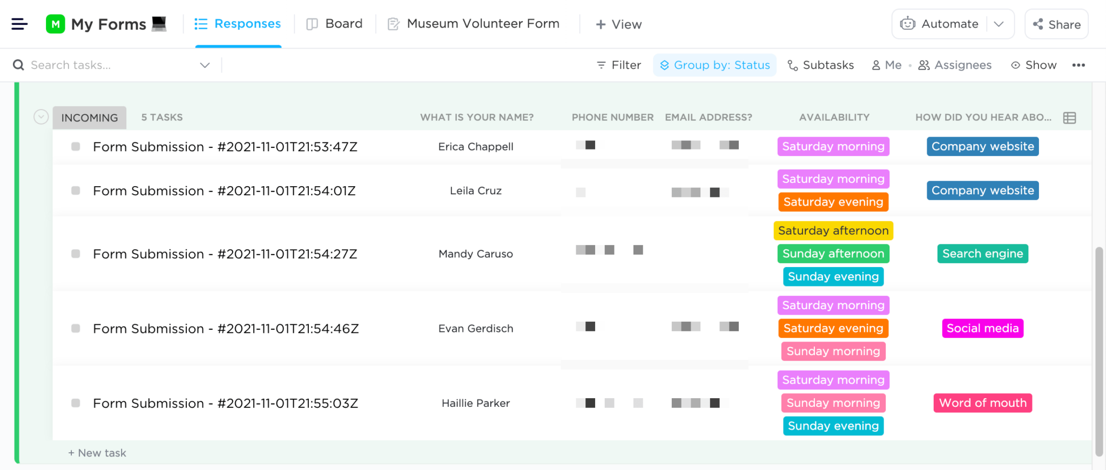Switch to the Board tab
The image size is (1106, 470).
(x=335, y=24)
